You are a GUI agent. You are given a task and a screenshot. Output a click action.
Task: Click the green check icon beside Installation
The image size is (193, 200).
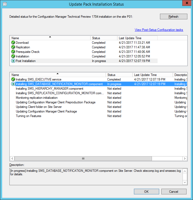tap(13, 56)
